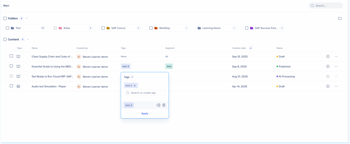
Task: Click Apply in the Tags popup
Action: click(145, 113)
